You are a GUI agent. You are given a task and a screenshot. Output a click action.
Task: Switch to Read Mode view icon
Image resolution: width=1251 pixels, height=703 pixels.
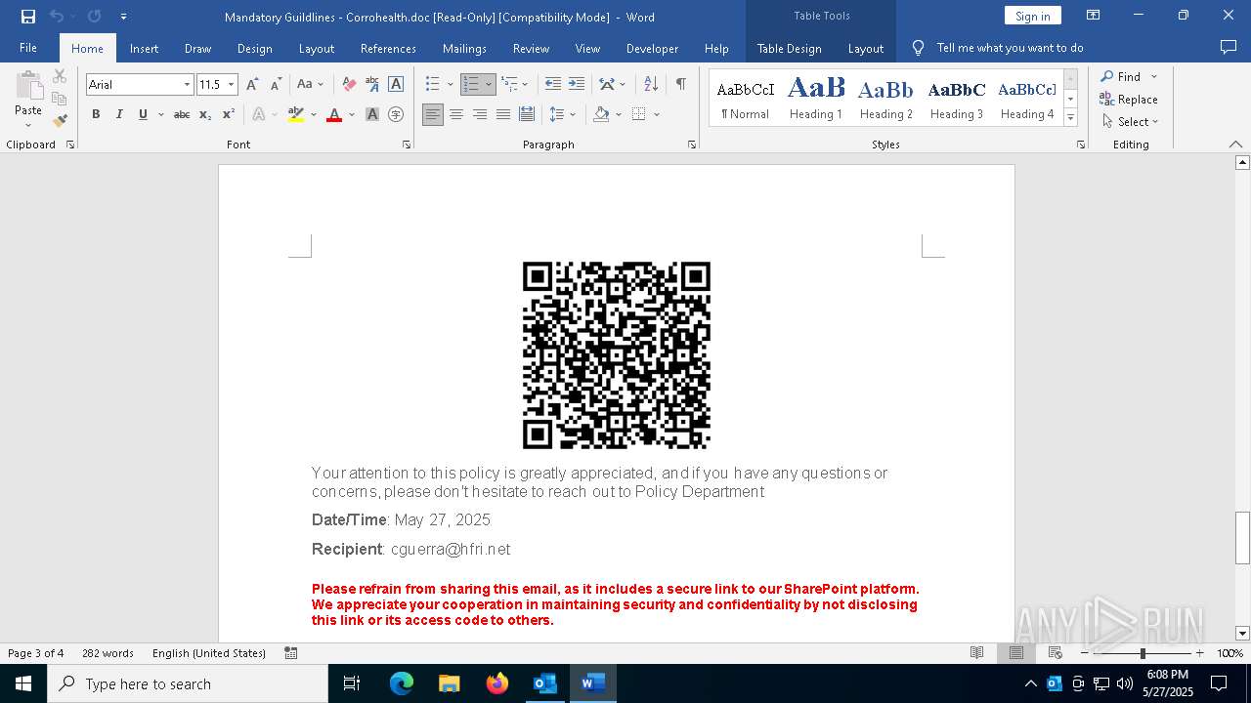point(976,653)
